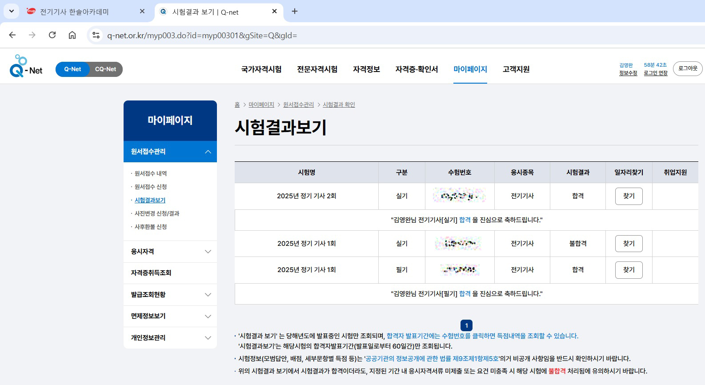Click the browser home icon
Image resolution: width=705 pixels, height=385 pixels.
click(x=72, y=35)
